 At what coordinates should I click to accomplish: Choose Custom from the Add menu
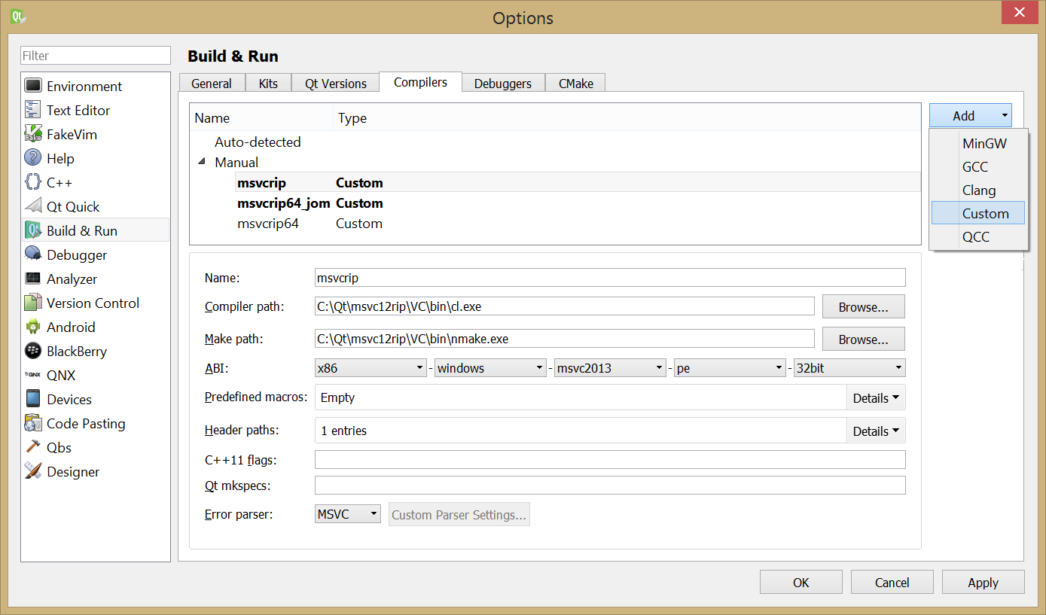(x=979, y=213)
